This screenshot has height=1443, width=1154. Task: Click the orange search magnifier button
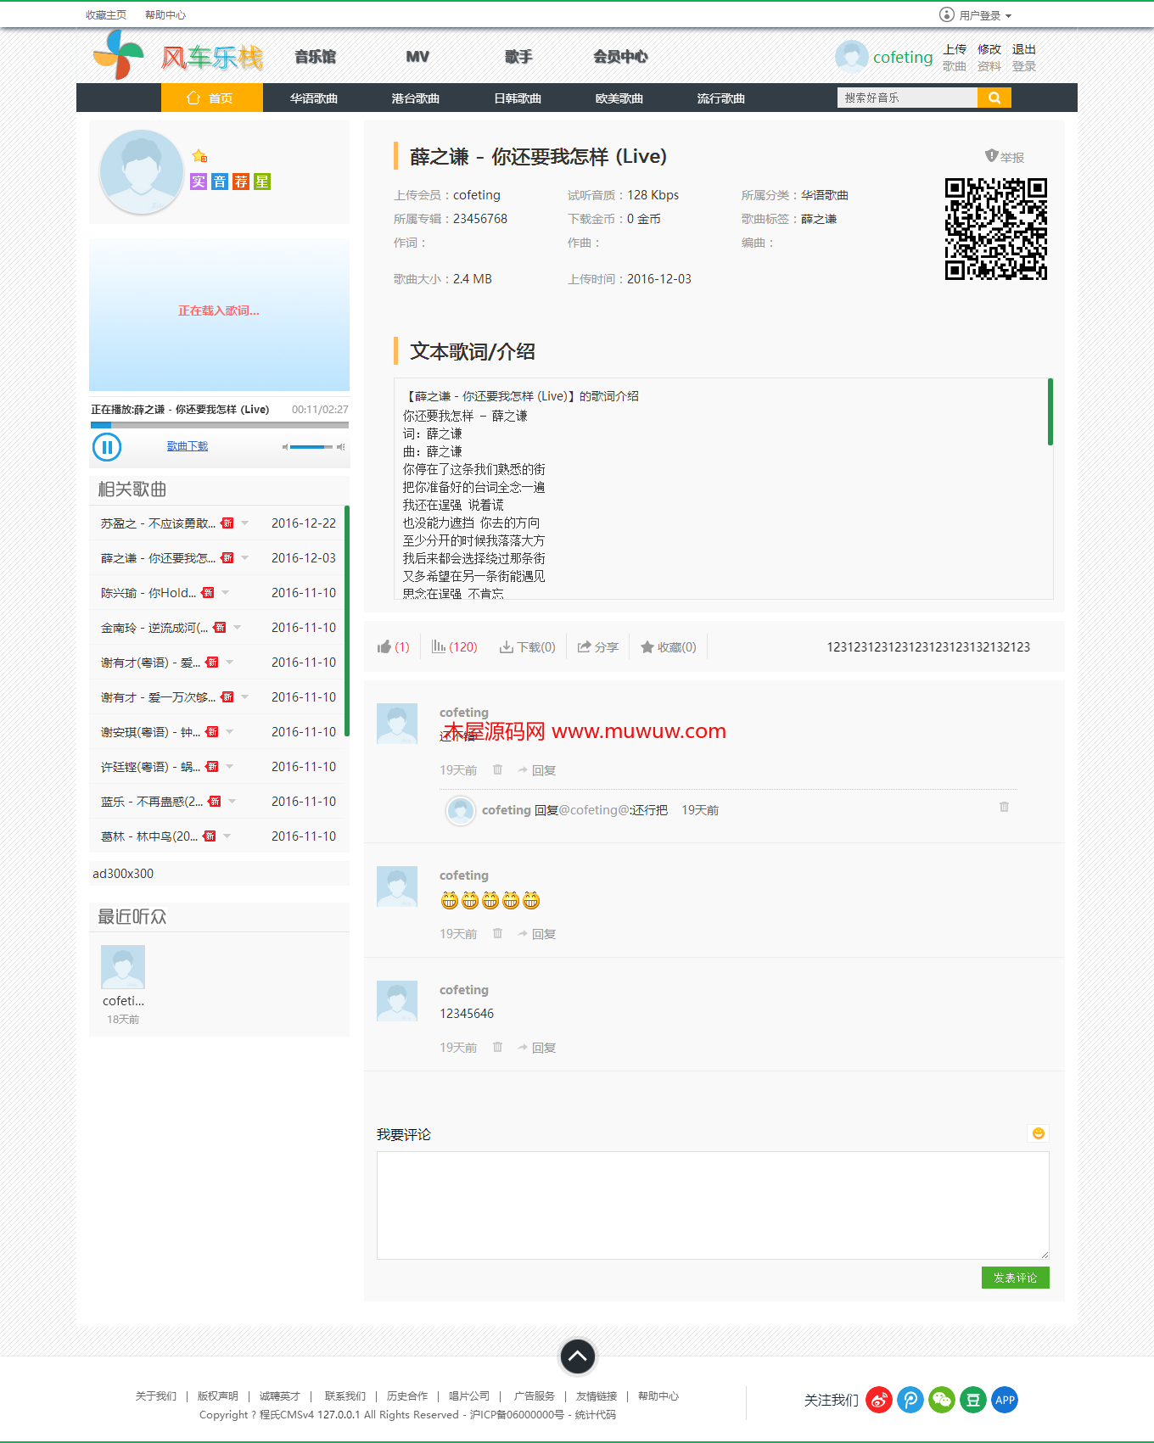994,98
